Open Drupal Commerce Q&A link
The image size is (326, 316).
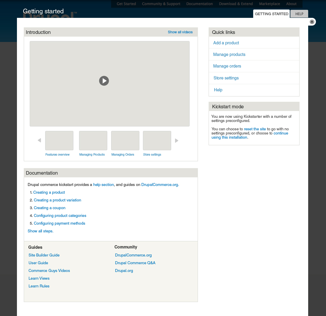(x=135, y=263)
